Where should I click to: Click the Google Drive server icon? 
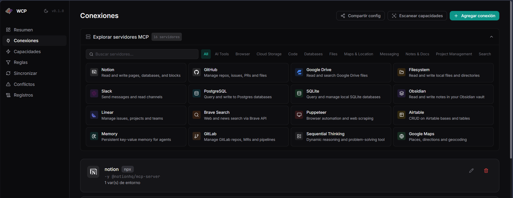(299, 72)
